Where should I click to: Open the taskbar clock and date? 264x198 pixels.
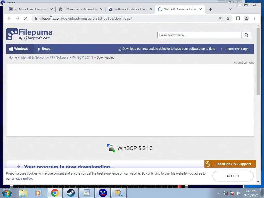(251, 193)
